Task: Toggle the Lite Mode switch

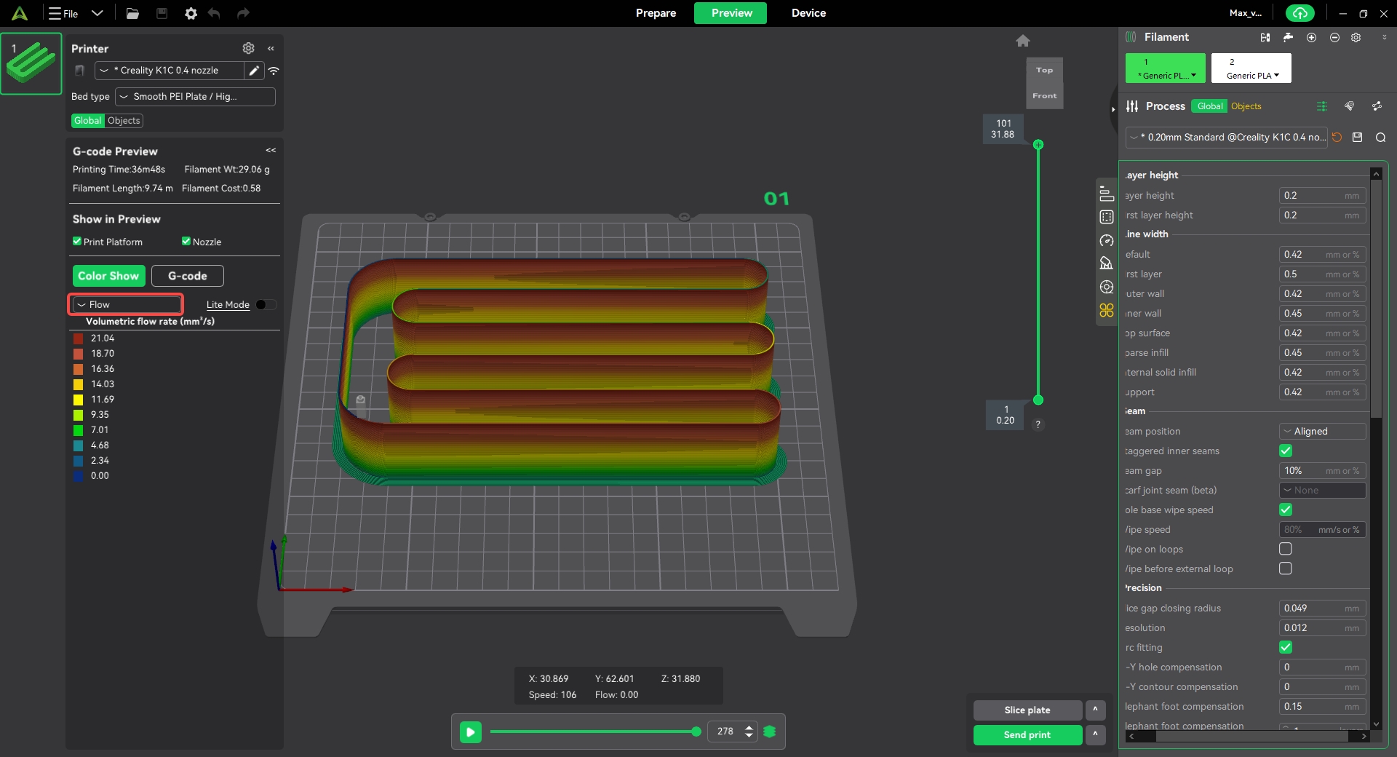Action: point(266,305)
